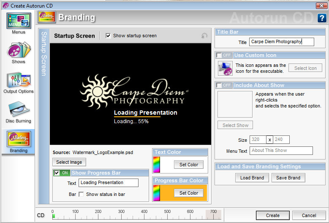Open the Menus section icon
This screenshot has height=223, width=329.
(19, 21)
